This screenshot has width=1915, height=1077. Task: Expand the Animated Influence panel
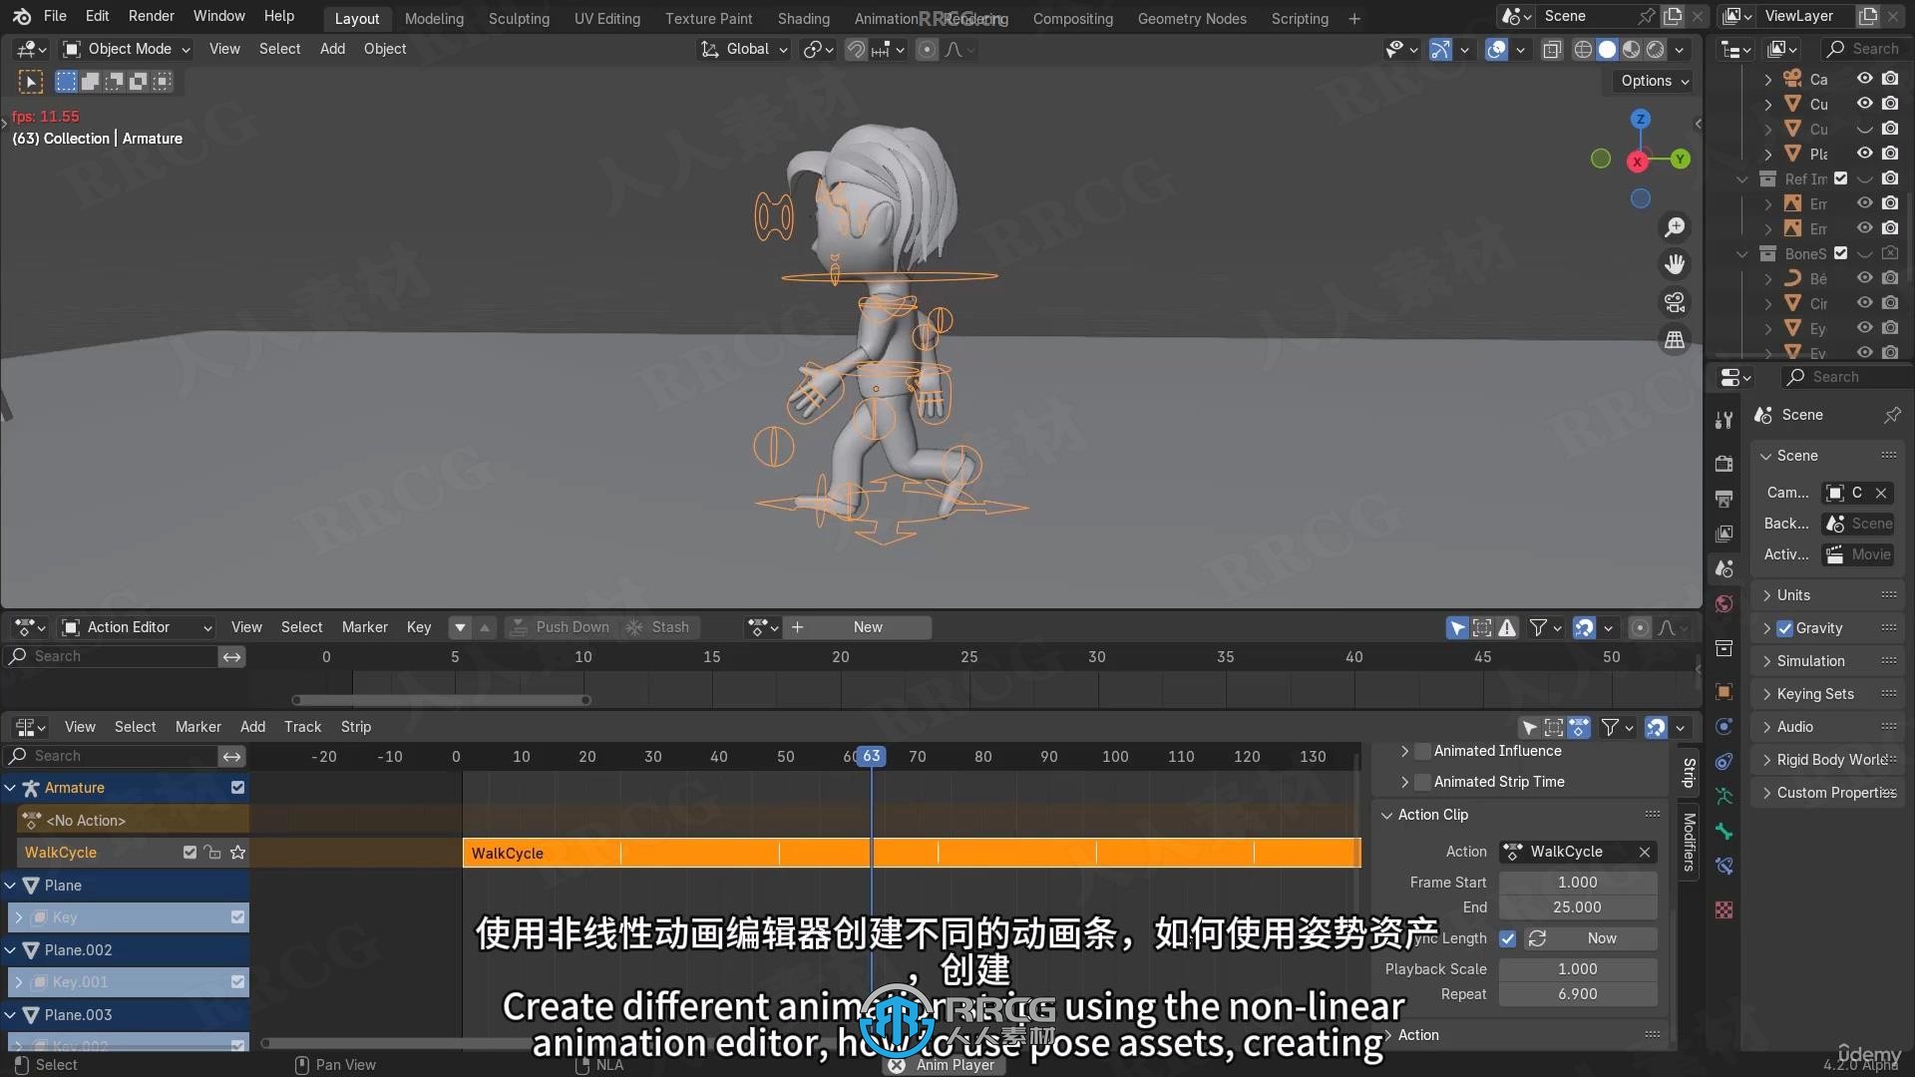[x=1402, y=750]
